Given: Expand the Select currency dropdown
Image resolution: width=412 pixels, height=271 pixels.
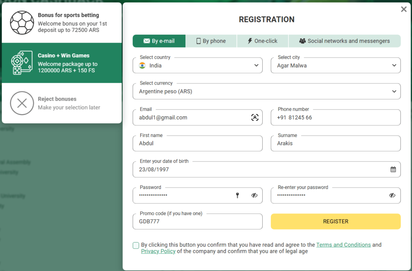Looking at the screenshot, I should (x=266, y=91).
